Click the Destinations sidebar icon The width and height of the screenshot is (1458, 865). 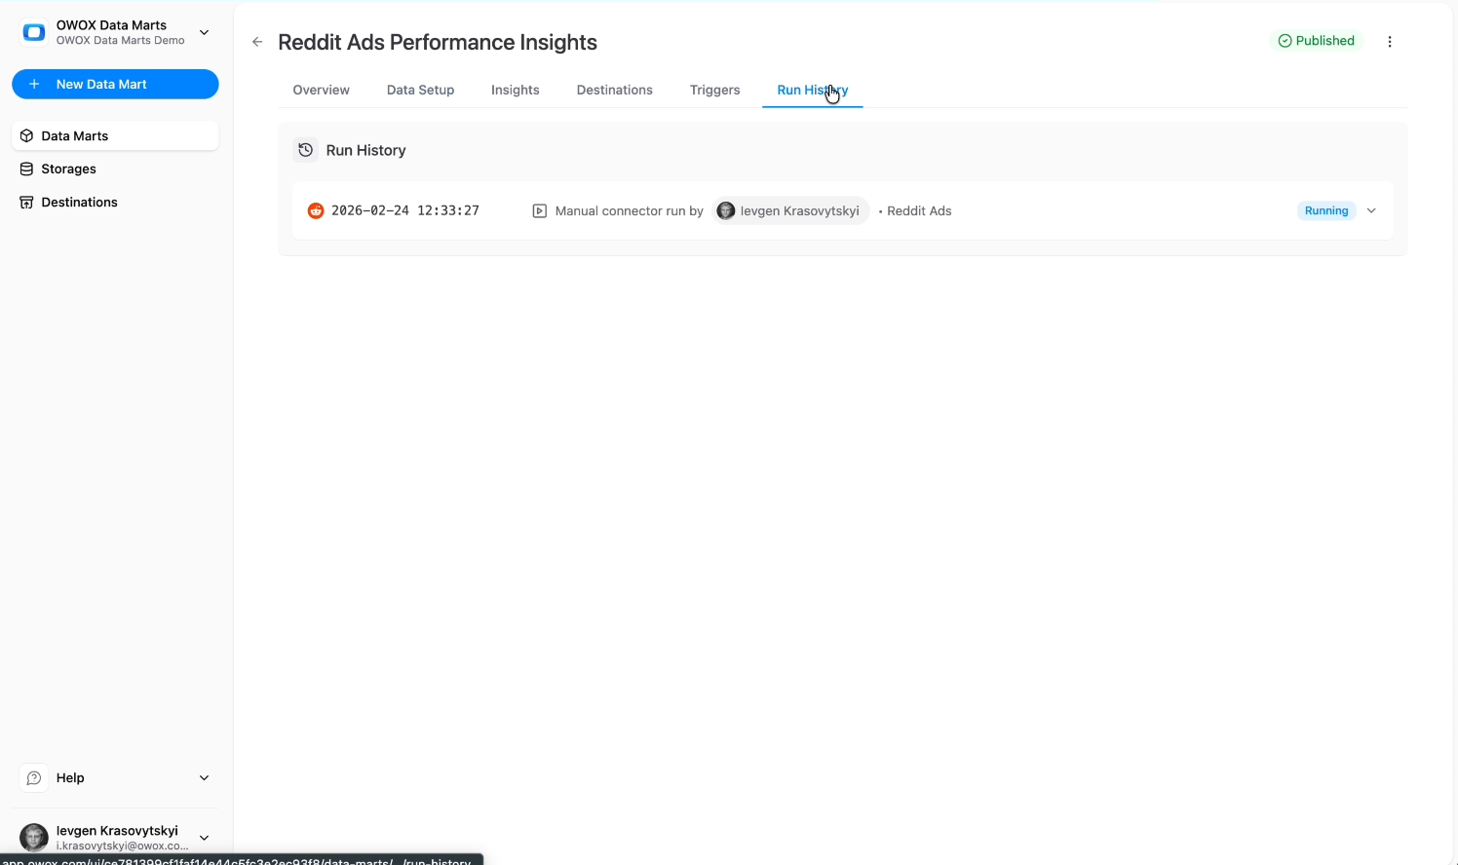(x=26, y=202)
